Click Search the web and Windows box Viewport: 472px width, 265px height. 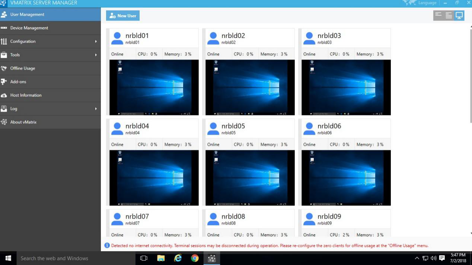(x=76, y=258)
